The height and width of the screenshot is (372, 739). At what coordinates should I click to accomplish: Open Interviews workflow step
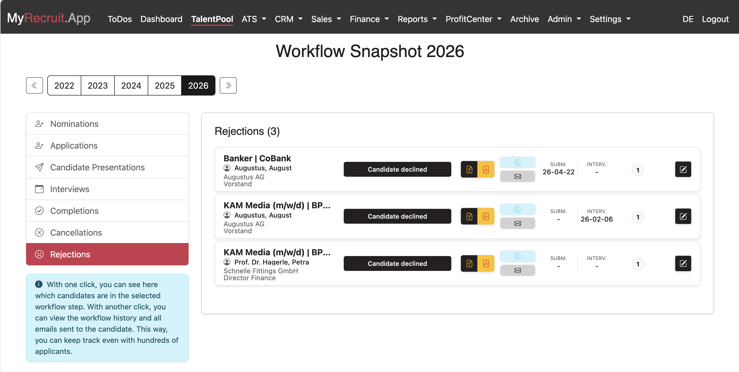coord(107,189)
